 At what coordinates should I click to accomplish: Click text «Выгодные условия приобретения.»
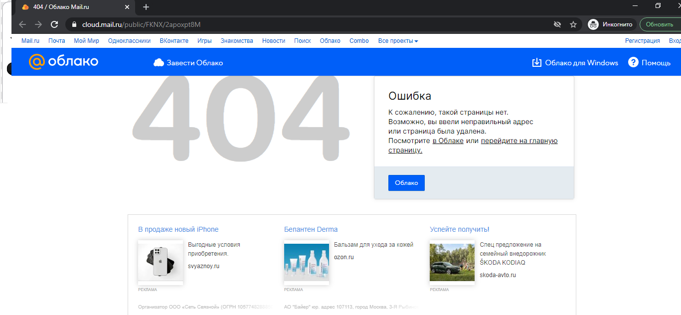pyautogui.click(x=214, y=249)
